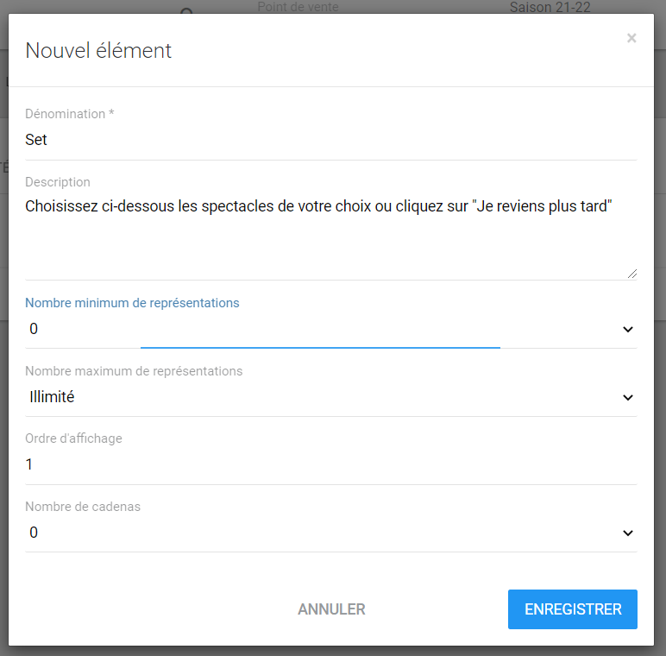666x656 pixels.
Task: Click the "Description" field label
Action: 58,182
